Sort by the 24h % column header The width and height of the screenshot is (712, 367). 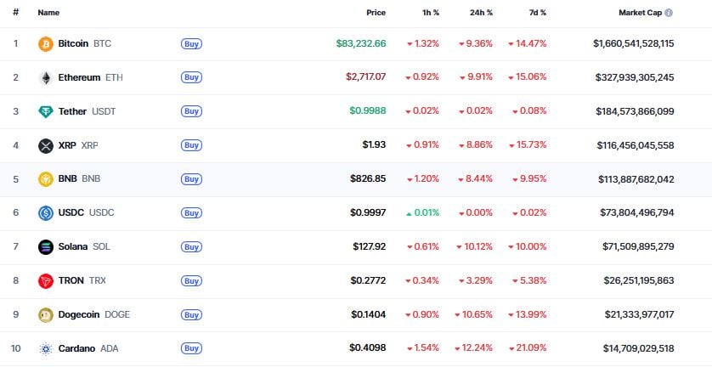[x=483, y=13]
